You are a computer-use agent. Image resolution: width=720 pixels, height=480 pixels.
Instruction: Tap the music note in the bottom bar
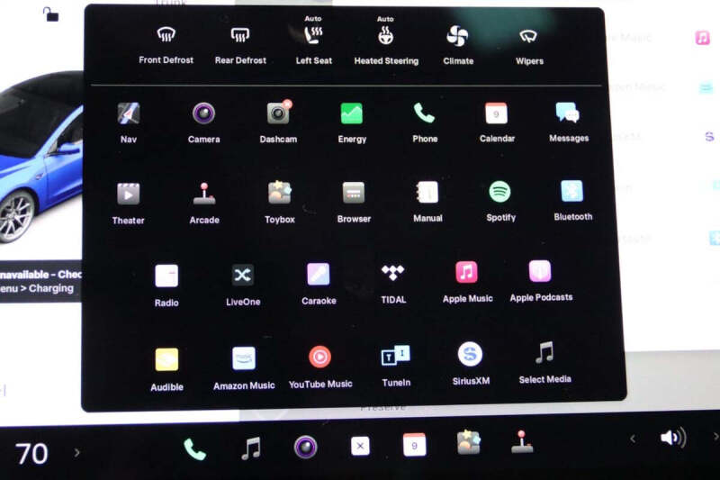coord(251,448)
